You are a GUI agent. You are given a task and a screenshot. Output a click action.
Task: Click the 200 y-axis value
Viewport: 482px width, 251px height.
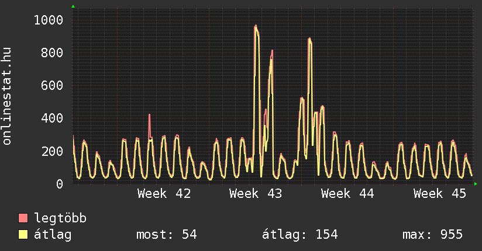(x=51, y=151)
